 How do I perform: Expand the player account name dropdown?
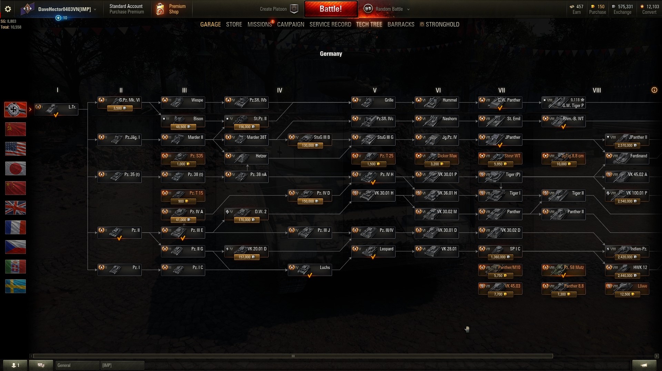point(95,9)
